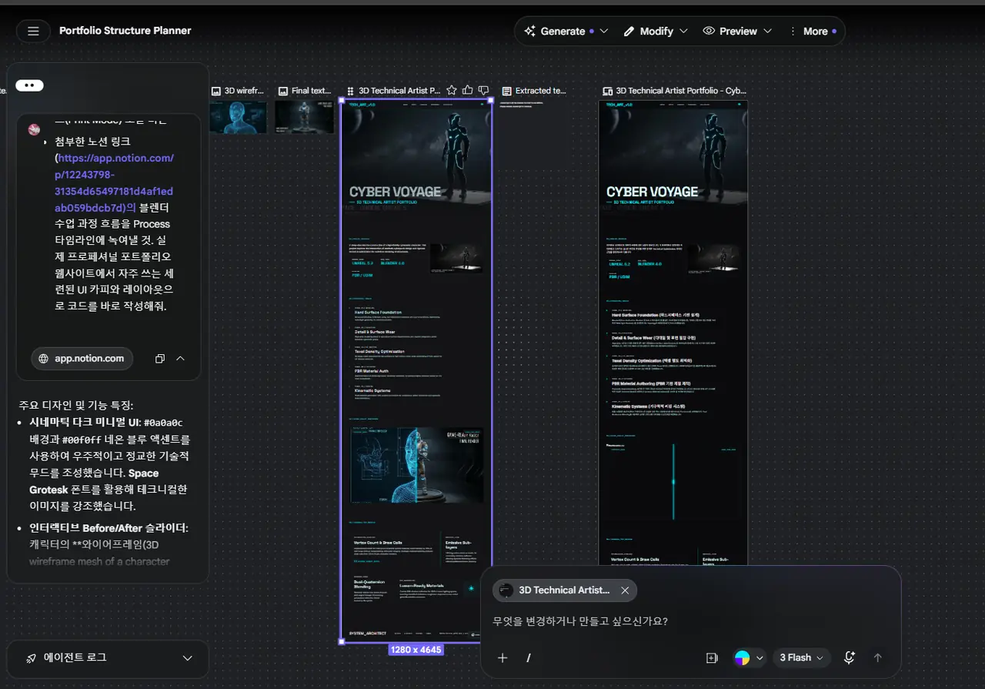Click the Final texture image thumbnail

pos(305,117)
